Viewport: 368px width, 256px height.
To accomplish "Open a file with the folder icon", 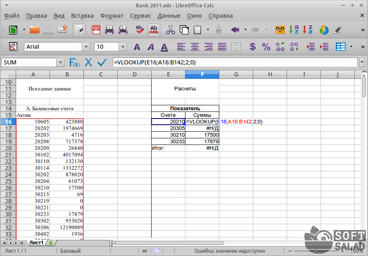I will pyautogui.click(x=35, y=30).
